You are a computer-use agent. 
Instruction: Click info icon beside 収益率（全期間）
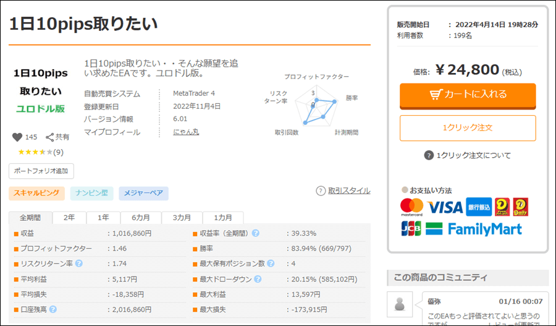click(255, 233)
